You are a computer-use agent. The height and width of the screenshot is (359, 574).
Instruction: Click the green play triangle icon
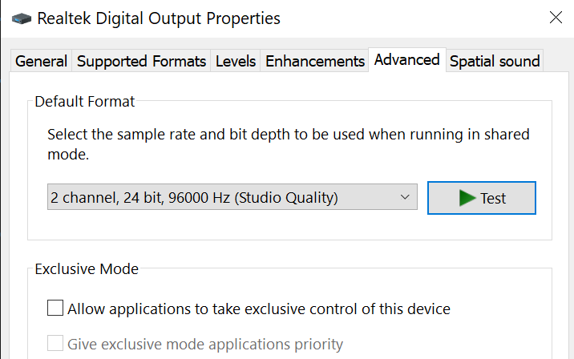click(x=467, y=198)
